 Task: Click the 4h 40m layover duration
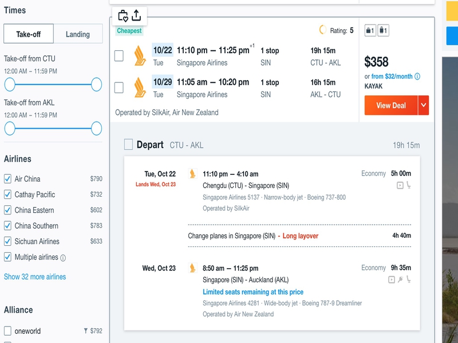coord(402,236)
